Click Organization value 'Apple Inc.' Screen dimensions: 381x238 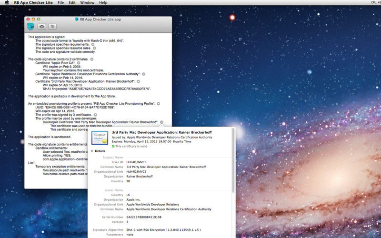pyautogui.click(x=133, y=199)
